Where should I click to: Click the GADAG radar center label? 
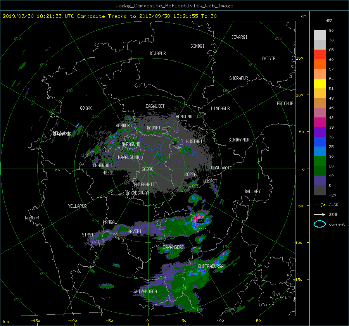148,169
